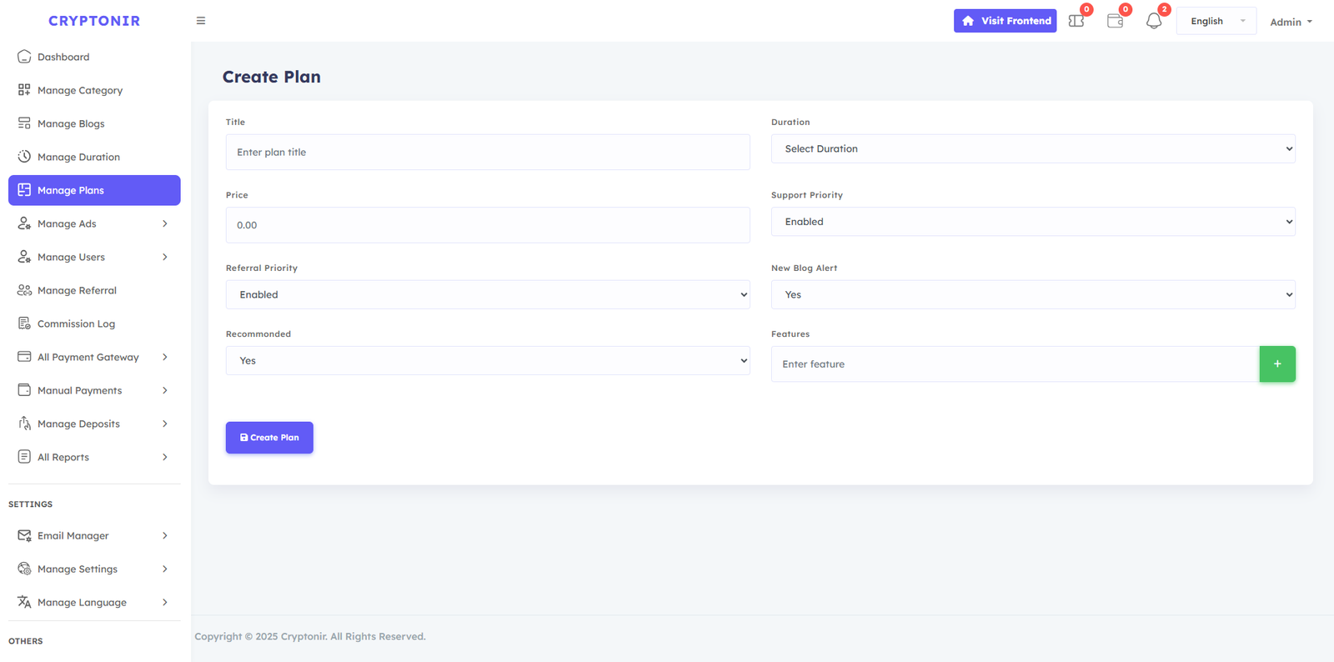
Task: Click the green plus add feature button
Action: (x=1276, y=364)
